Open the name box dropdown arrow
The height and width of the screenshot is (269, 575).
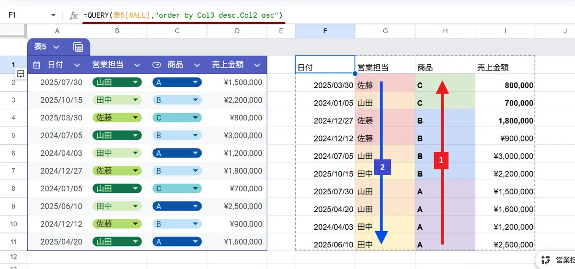(x=53, y=15)
